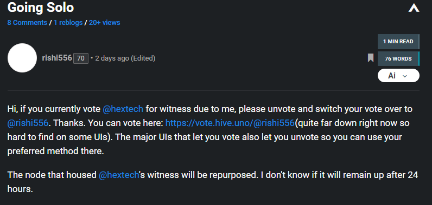This screenshot has height=205, width=432.
Task: Click the Going Solo post title
Action: coord(41,8)
